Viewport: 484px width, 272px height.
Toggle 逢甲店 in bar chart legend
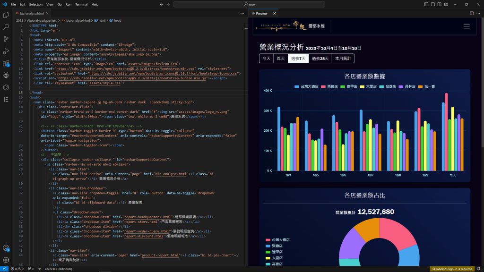(x=348, y=87)
